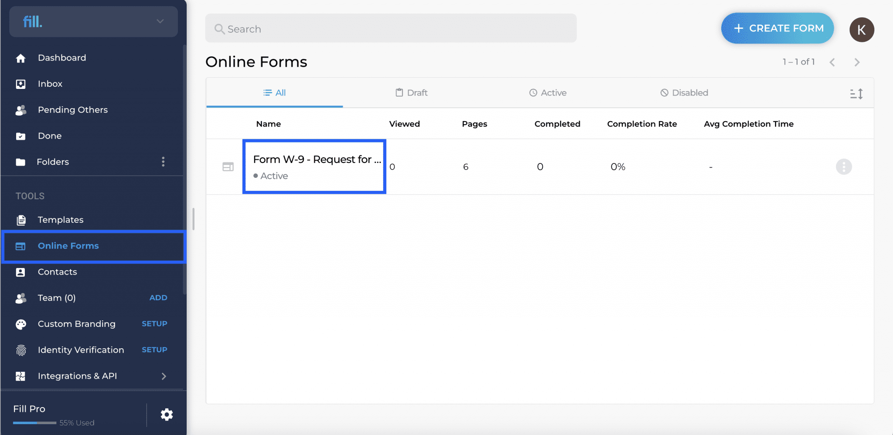Click ADD next to Team
The width and height of the screenshot is (893, 435).
click(x=158, y=298)
